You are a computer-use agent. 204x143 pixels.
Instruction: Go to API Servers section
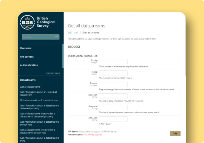coord(27,57)
